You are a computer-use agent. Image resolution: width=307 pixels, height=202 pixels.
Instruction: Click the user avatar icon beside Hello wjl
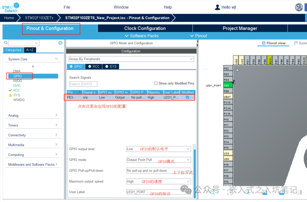pos(217,7)
